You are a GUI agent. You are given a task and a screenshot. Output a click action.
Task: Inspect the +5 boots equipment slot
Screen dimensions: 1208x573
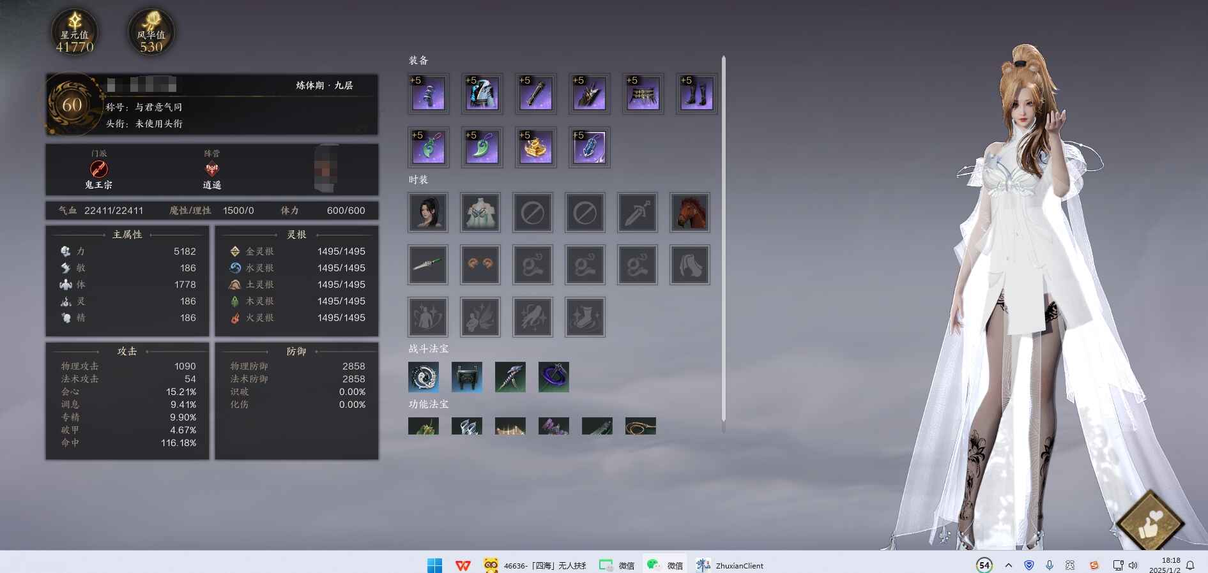click(697, 94)
